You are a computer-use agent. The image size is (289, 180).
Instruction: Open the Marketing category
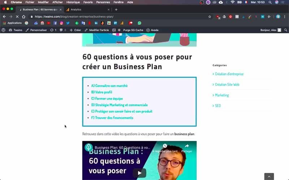tap(222, 95)
